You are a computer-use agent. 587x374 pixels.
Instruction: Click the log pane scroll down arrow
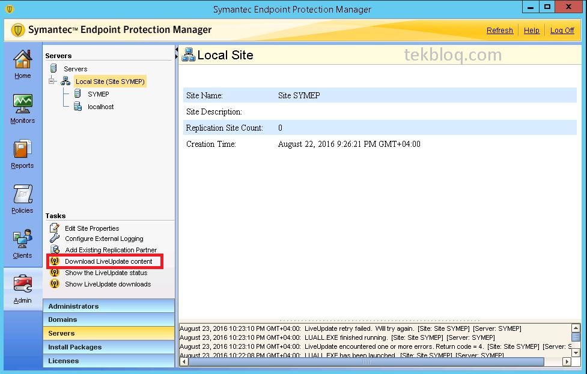(576, 352)
